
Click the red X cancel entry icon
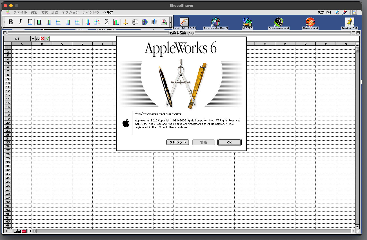tap(43, 39)
